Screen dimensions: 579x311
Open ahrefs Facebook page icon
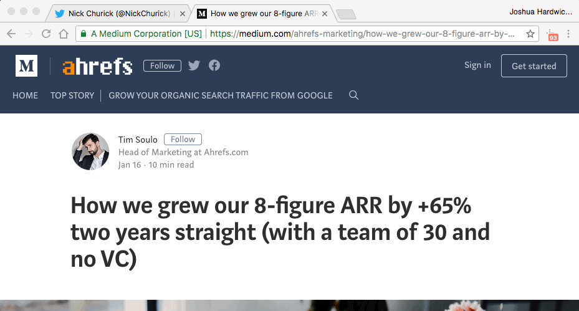tap(214, 65)
